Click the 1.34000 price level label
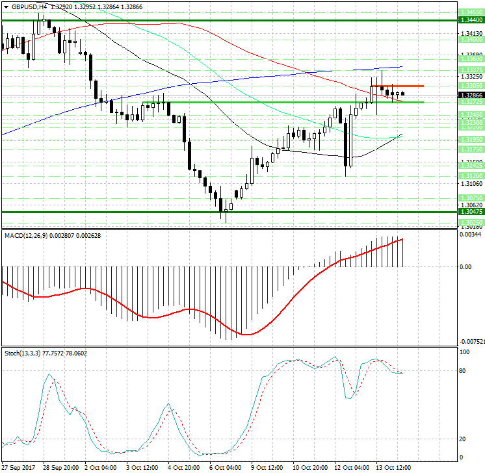Viewport: 485px width, 475px height. tap(471, 40)
